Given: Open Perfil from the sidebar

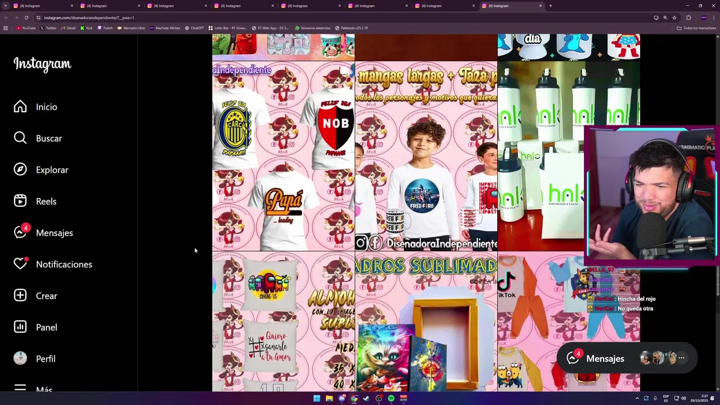Looking at the screenshot, I should [35, 359].
